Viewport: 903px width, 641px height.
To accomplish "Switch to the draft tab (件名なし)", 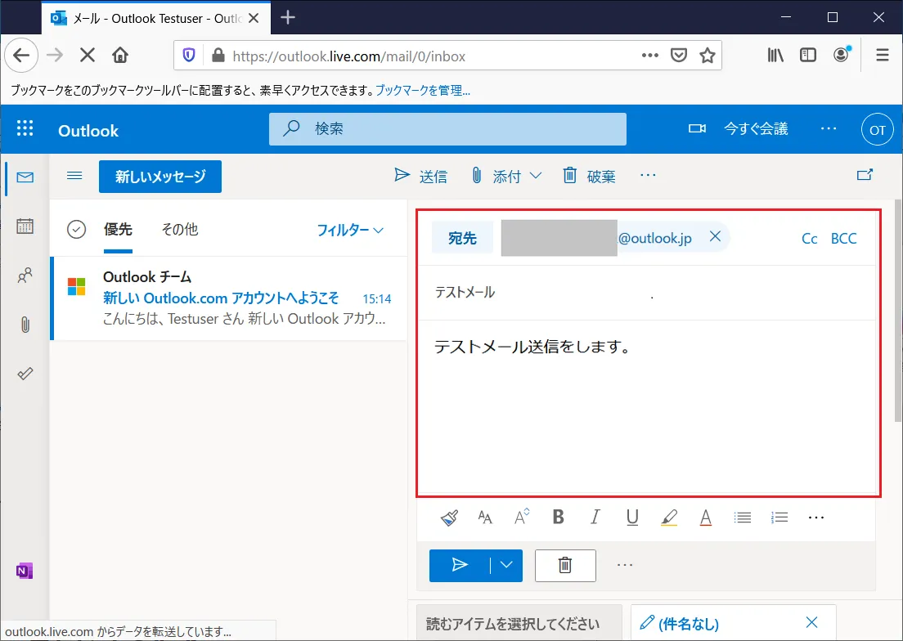I will [688, 623].
